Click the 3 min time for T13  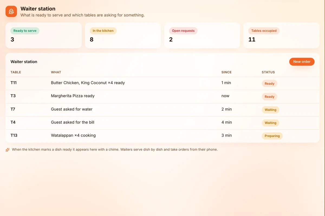(226, 135)
